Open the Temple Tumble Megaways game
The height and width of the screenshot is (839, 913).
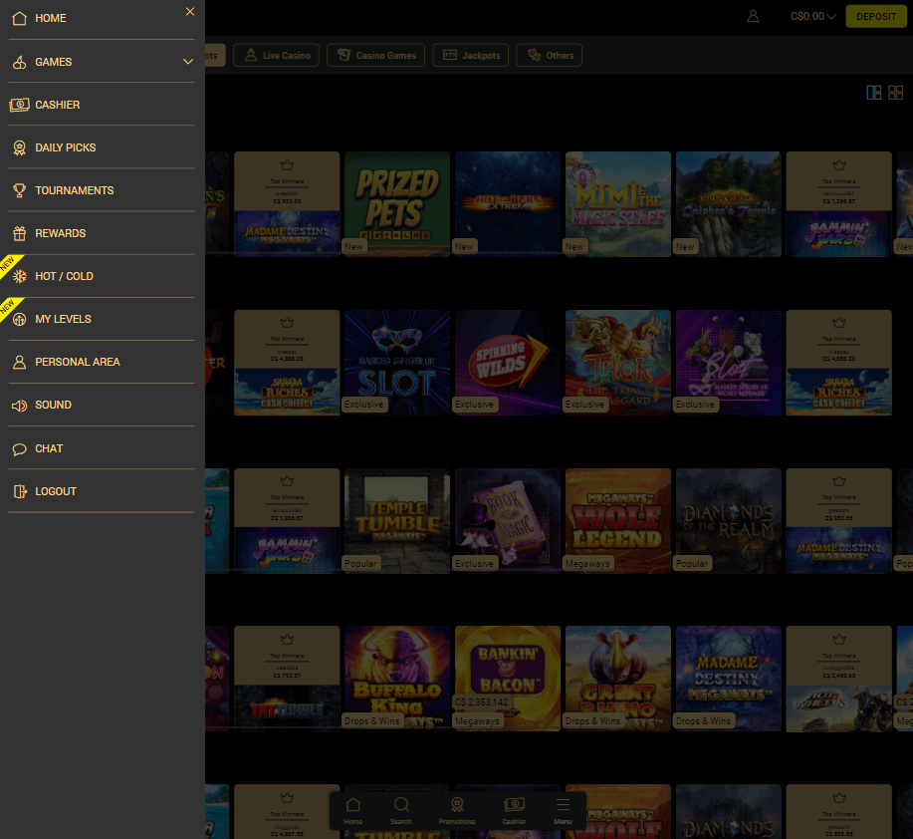(397, 521)
